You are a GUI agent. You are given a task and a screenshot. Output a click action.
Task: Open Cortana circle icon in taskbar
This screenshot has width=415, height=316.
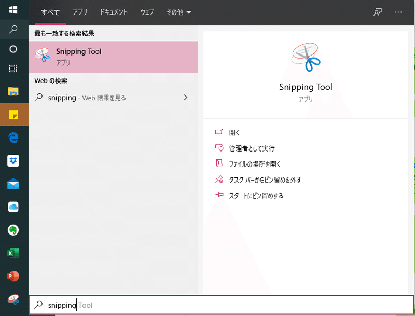click(x=13, y=49)
